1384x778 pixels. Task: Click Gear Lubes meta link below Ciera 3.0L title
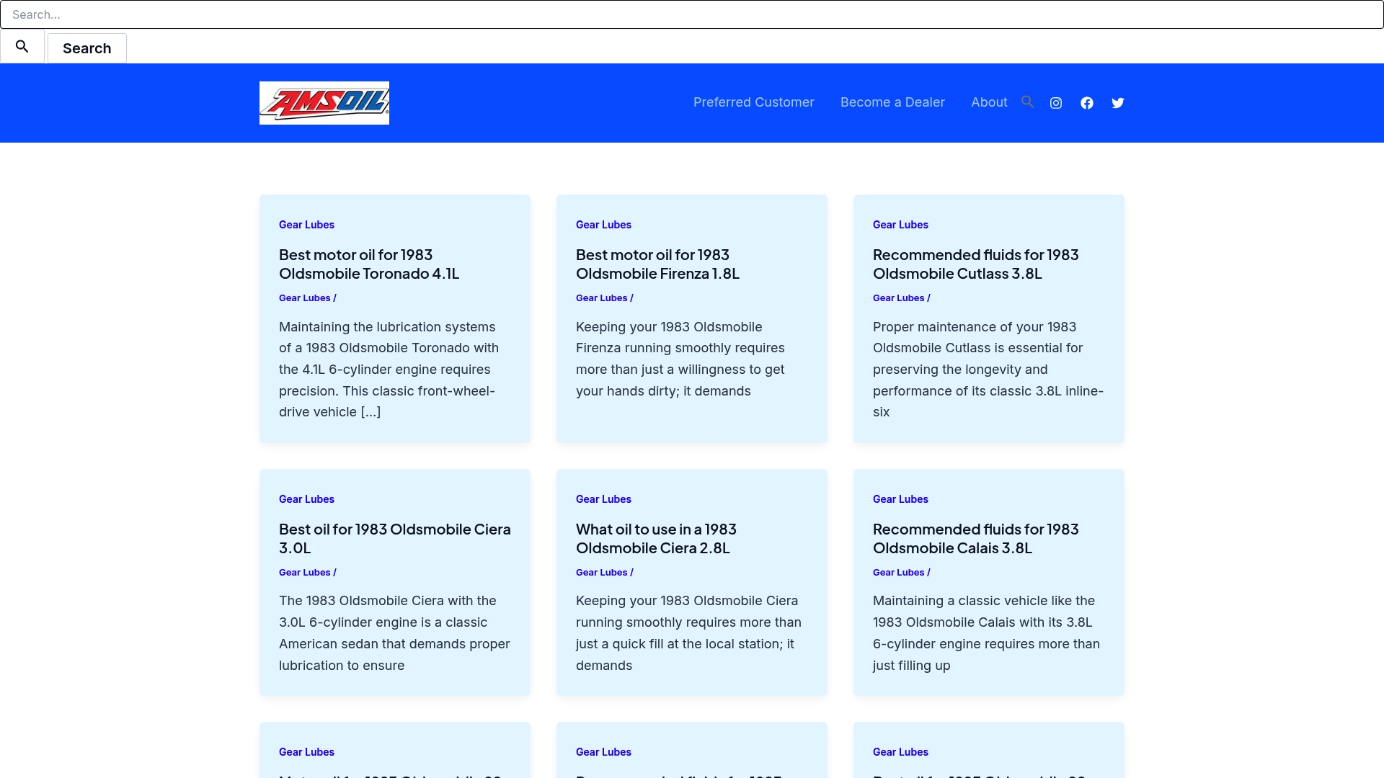(x=304, y=573)
